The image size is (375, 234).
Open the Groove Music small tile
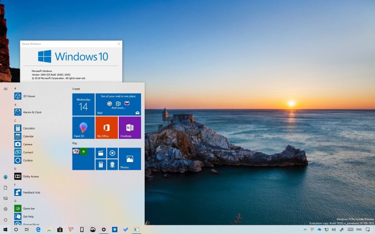click(112, 153)
